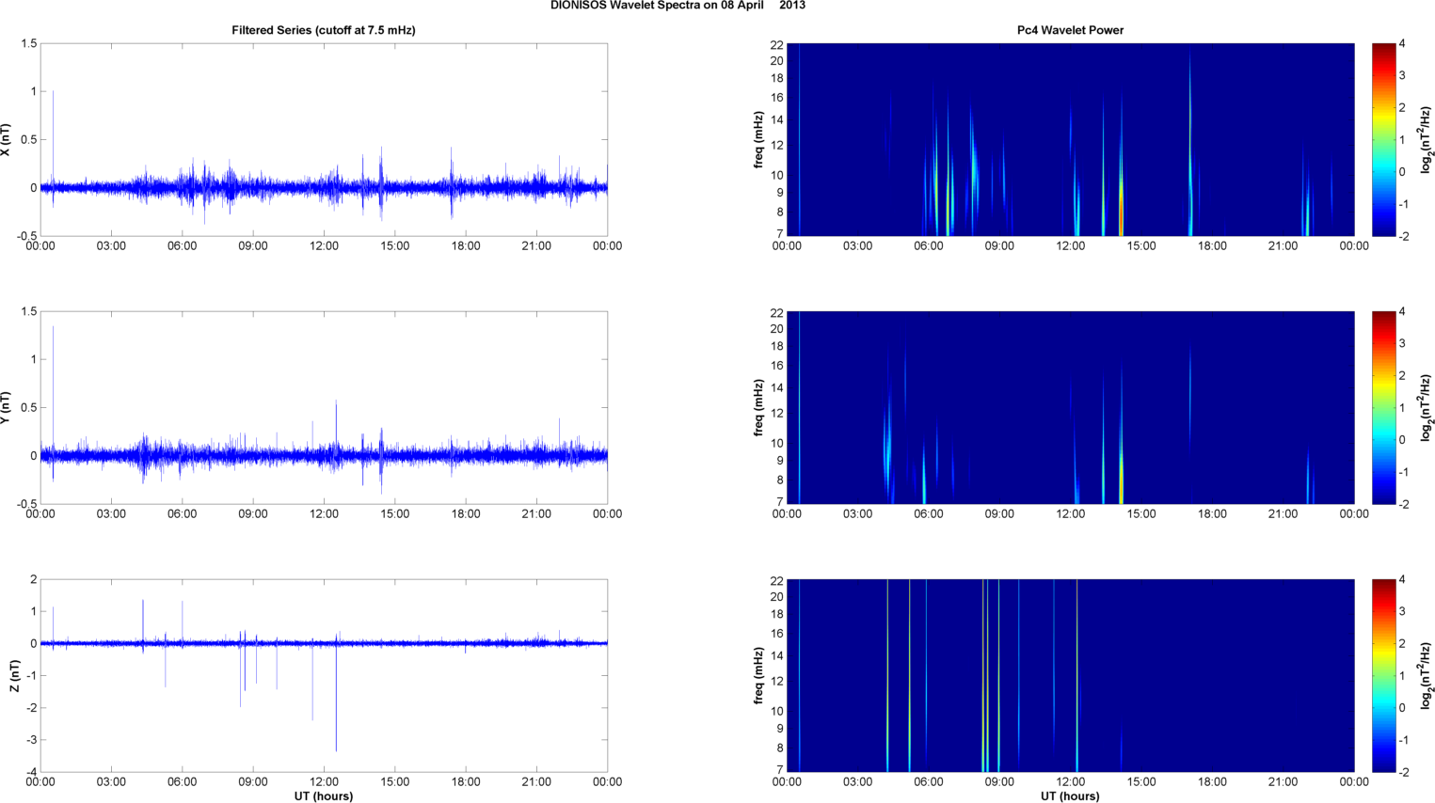The image size is (1435, 803).
Task: Click the log2(nT²/Hz) label of the bottom colorbar
Action: [1427, 676]
